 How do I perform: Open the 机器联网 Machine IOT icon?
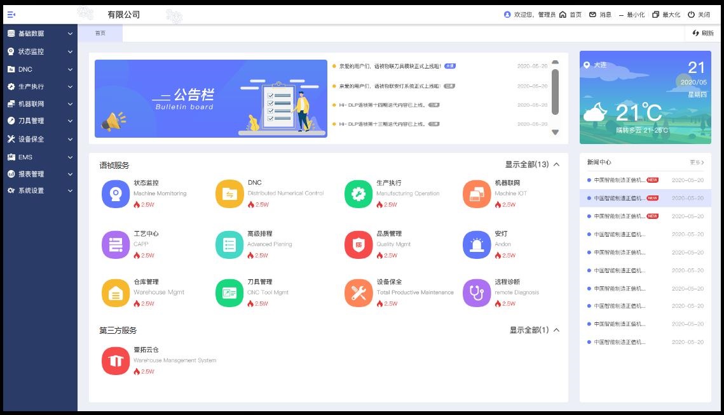[477, 194]
